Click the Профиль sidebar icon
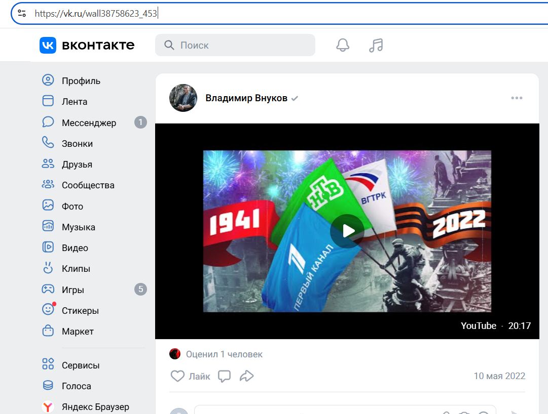 48,80
